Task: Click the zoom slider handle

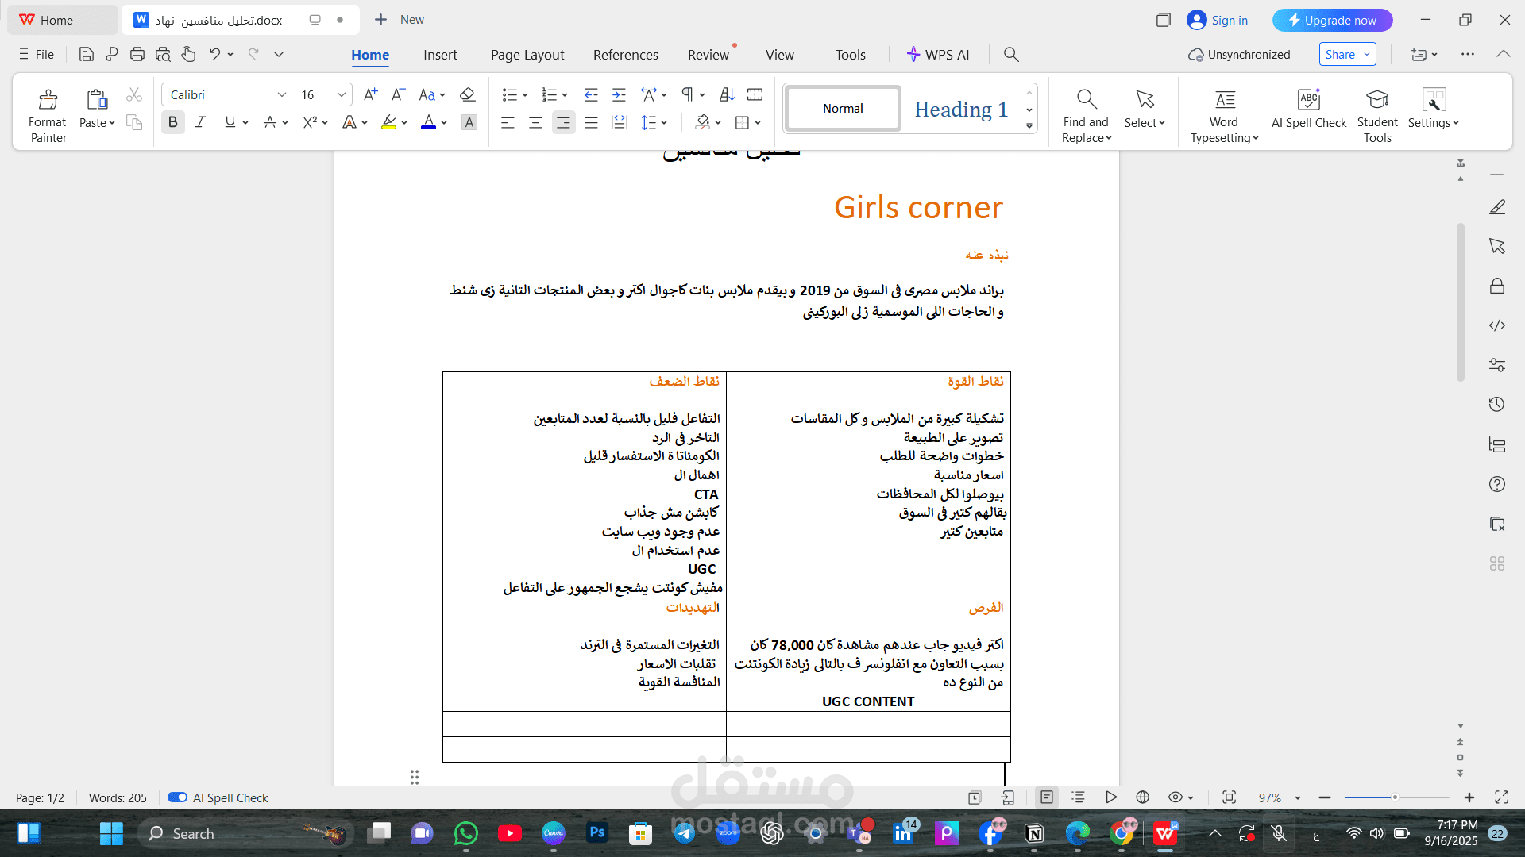Action: tap(1395, 797)
